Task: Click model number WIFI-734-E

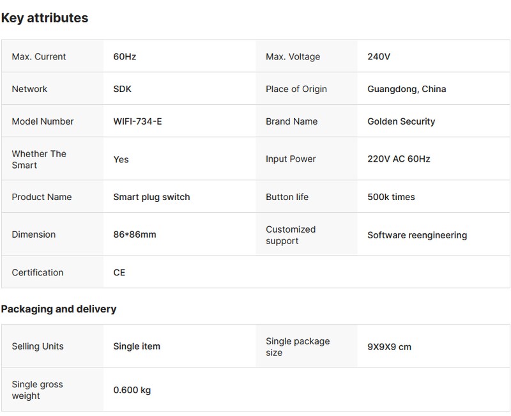Action: (x=137, y=121)
